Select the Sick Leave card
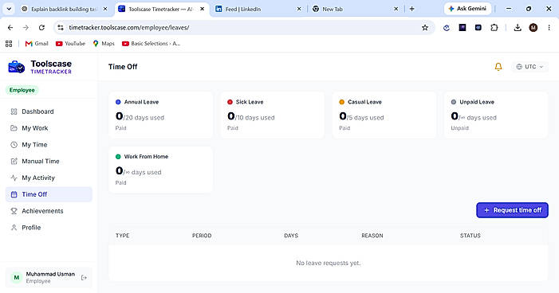 click(273, 115)
